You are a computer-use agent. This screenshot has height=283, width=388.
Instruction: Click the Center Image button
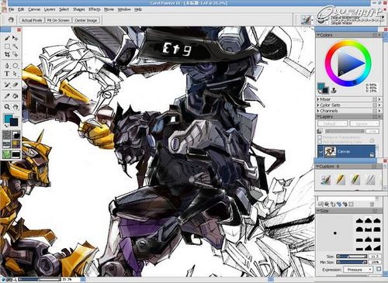point(85,20)
